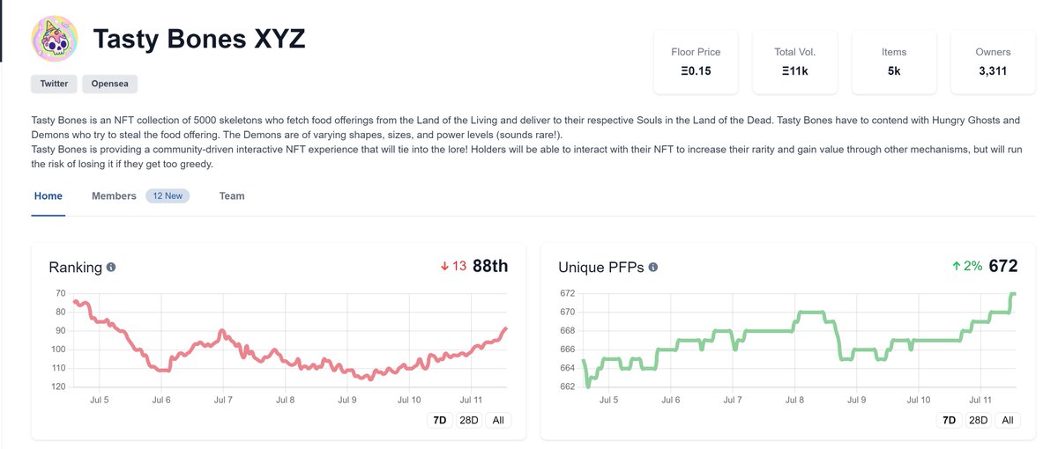Open the Members tab
Viewport: 1058px width, 449px height.
click(114, 195)
